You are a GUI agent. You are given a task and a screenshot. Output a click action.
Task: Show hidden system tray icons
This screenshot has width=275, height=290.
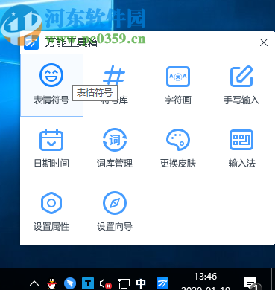pos(34,283)
